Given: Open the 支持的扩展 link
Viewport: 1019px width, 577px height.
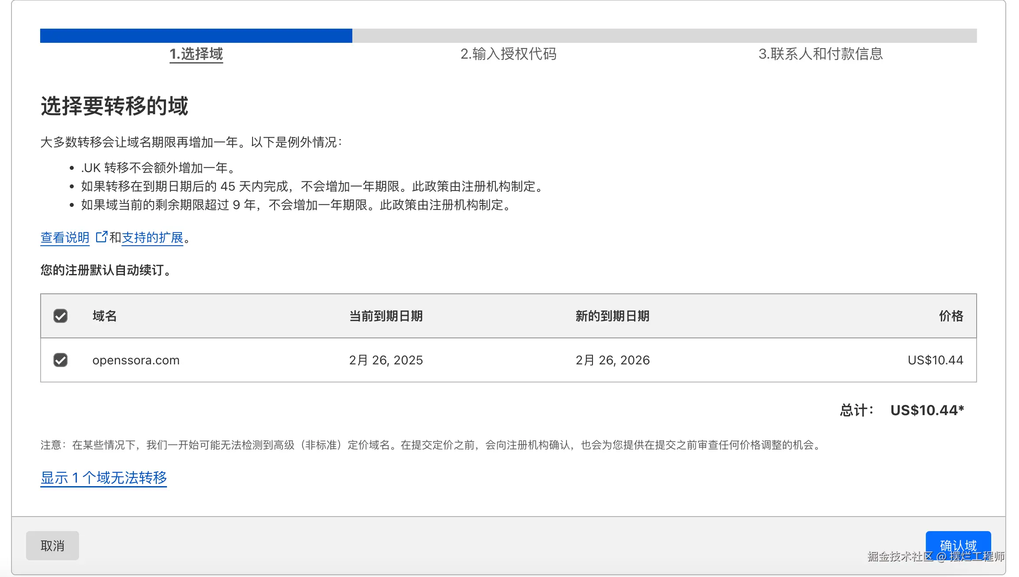Looking at the screenshot, I should click(x=152, y=237).
